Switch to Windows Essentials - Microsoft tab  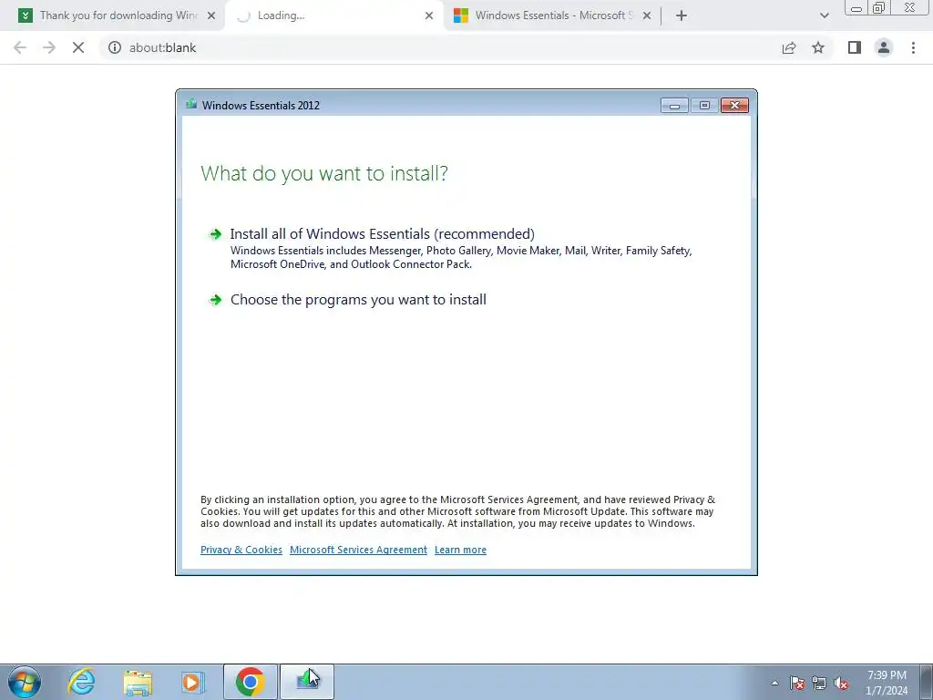[553, 15]
